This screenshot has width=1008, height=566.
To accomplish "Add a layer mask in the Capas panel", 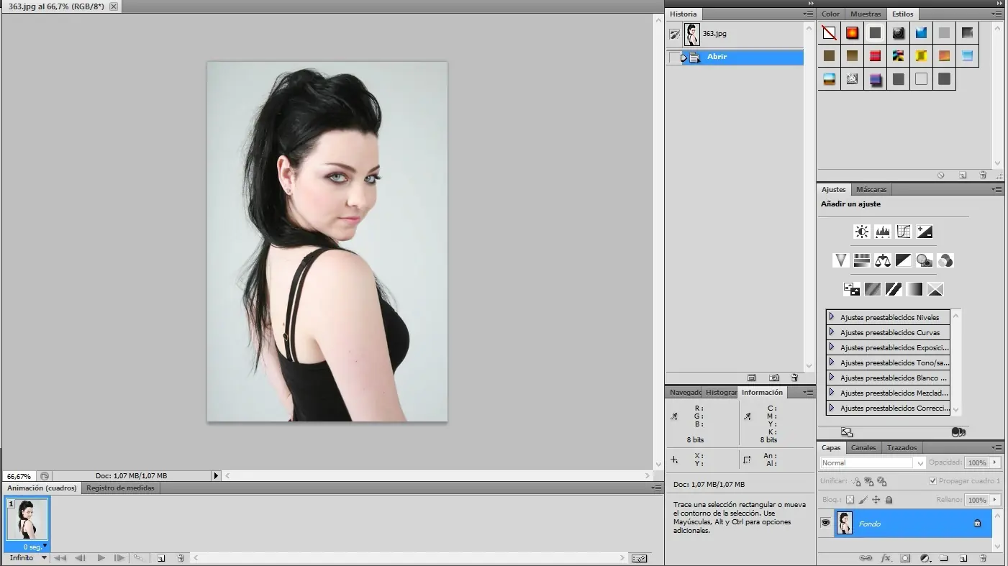I will pos(906,558).
